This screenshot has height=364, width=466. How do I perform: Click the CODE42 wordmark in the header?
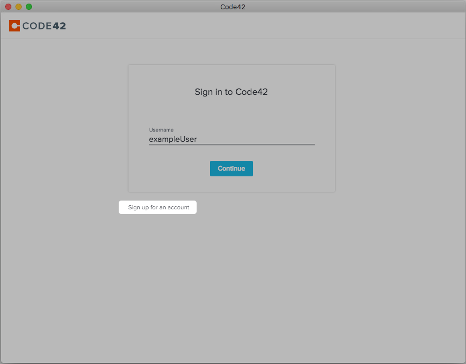pos(43,25)
